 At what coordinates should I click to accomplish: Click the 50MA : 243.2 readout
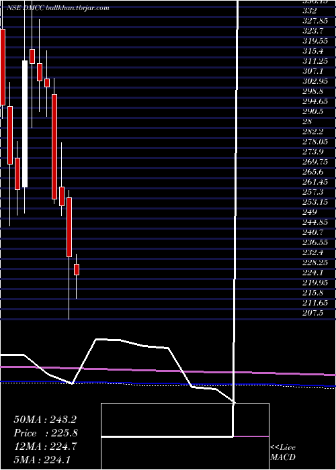click(x=45, y=420)
